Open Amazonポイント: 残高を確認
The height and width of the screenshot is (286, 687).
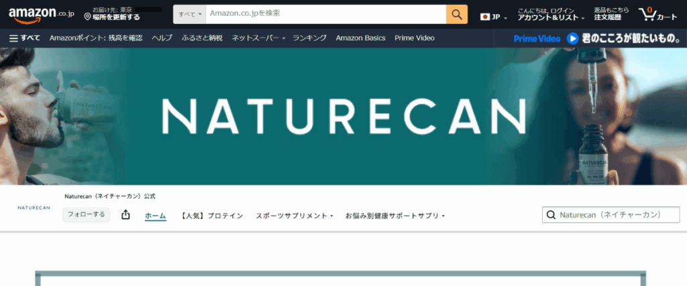coord(96,38)
